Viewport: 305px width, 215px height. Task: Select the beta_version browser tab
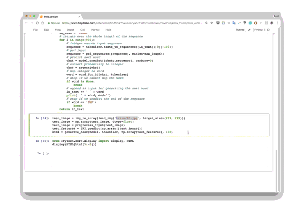51,16
